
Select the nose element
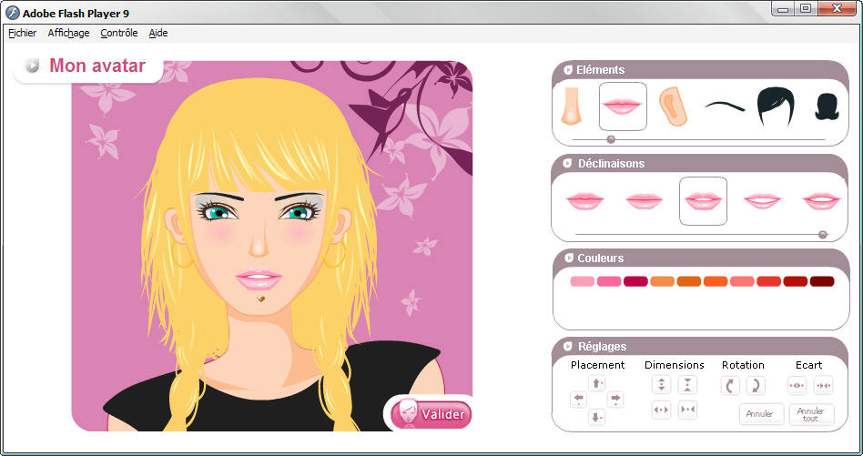click(571, 106)
